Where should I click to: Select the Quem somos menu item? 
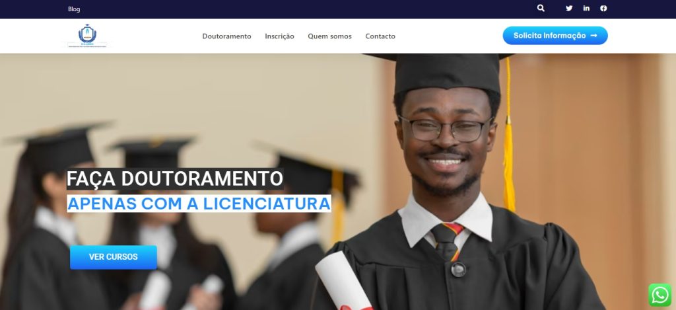pyautogui.click(x=330, y=36)
